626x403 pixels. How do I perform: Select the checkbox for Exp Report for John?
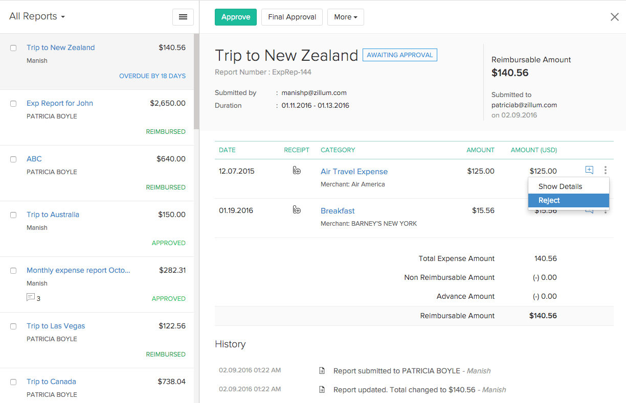point(13,103)
